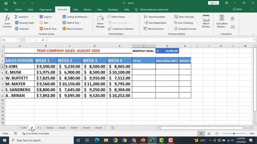The image size is (257, 144).
Task: Open the SUM sheet tab
Action: click(24, 128)
